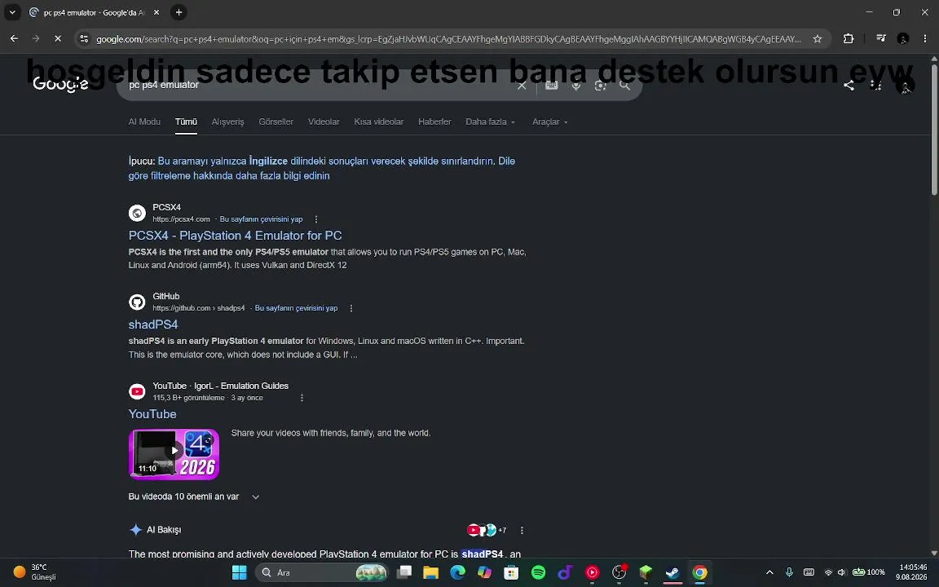The width and height of the screenshot is (939, 587).
Task: Translate the PCSX4 page via Bu sayfanın çevirisini yap
Action: point(261,219)
